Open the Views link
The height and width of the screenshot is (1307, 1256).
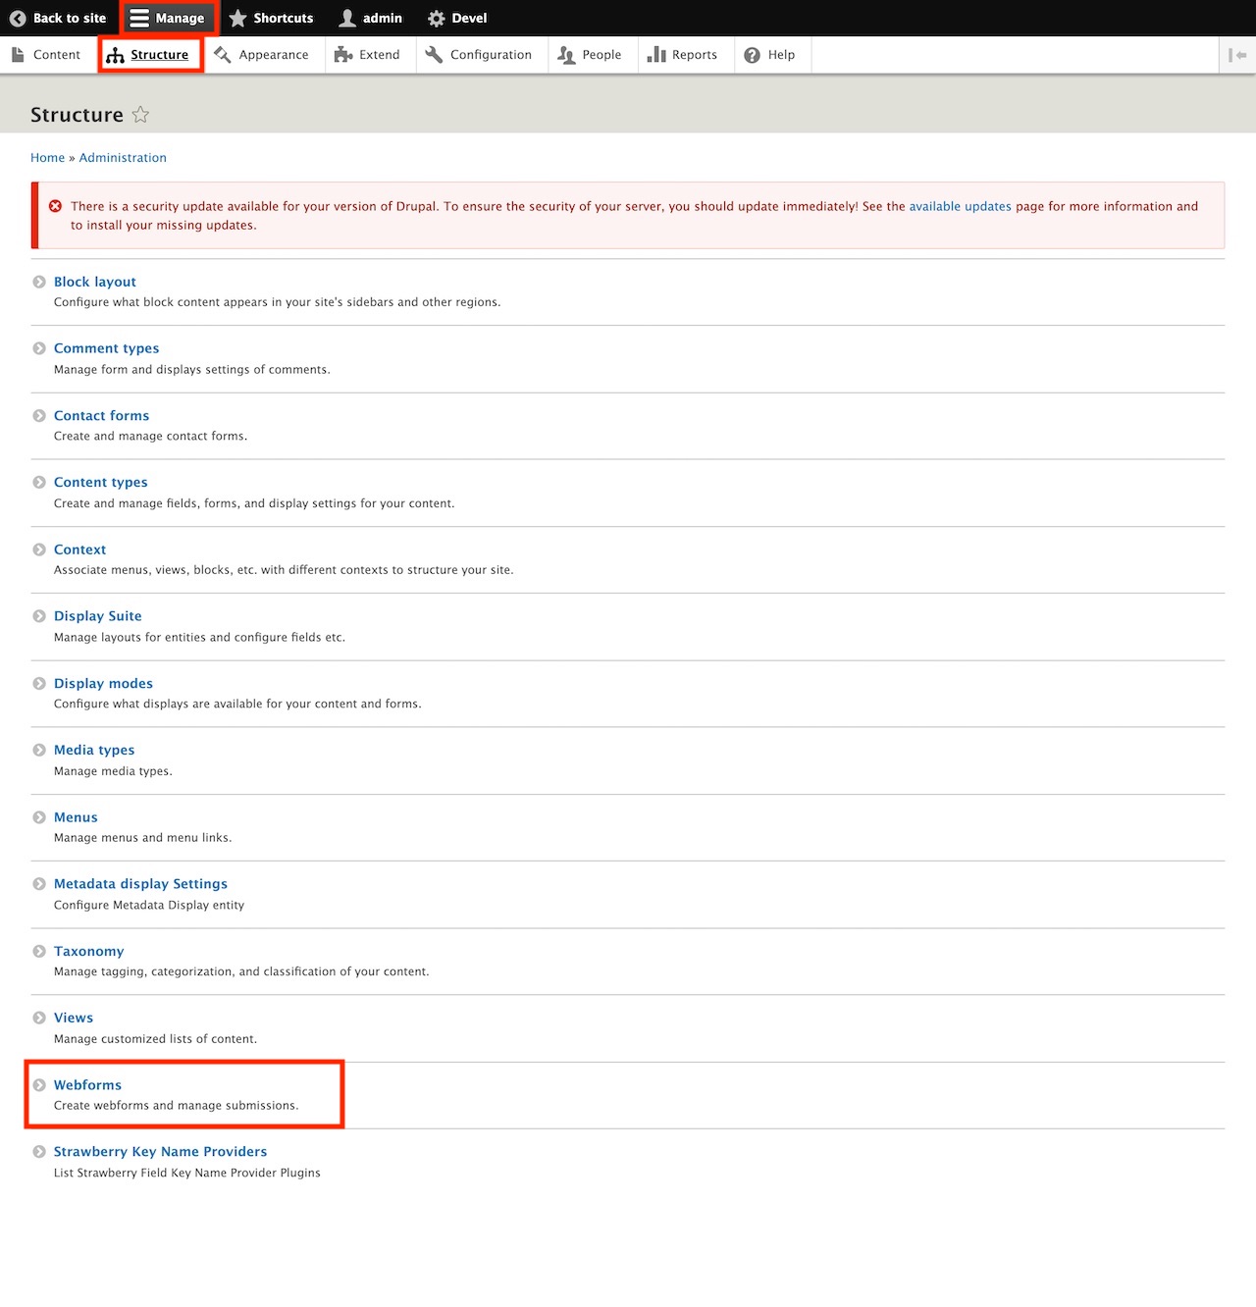[74, 1018]
